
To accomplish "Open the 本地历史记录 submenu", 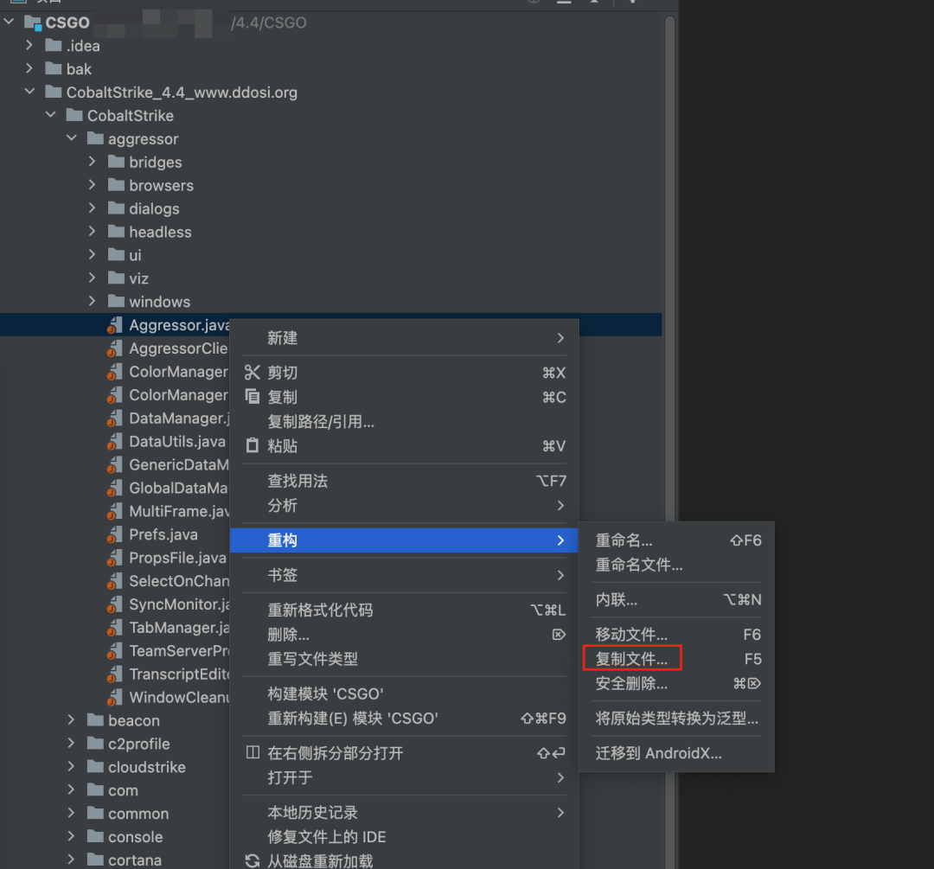I will pos(404,813).
